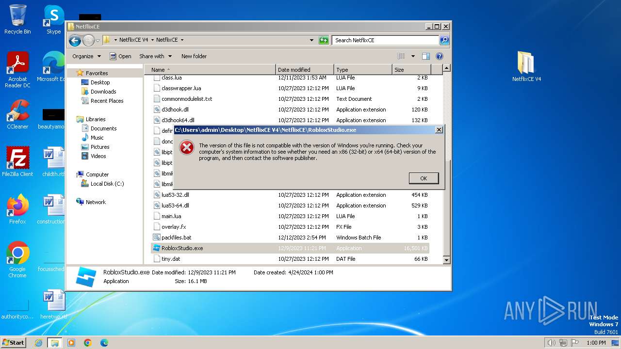This screenshot has width=621, height=349.
Task: Open FileZilla Client desktop icon
Action: [17, 162]
